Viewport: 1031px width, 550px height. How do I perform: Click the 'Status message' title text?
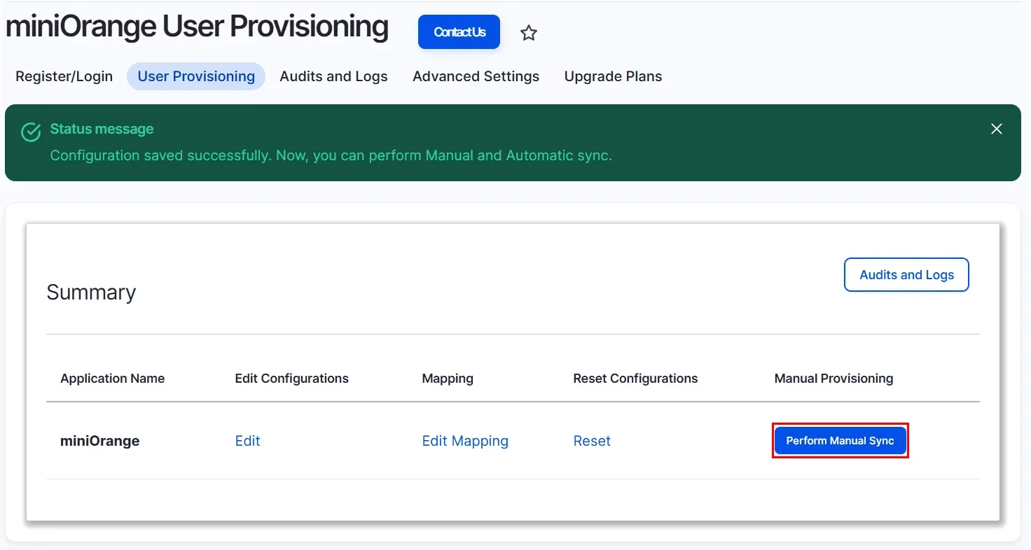(x=102, y=129)
